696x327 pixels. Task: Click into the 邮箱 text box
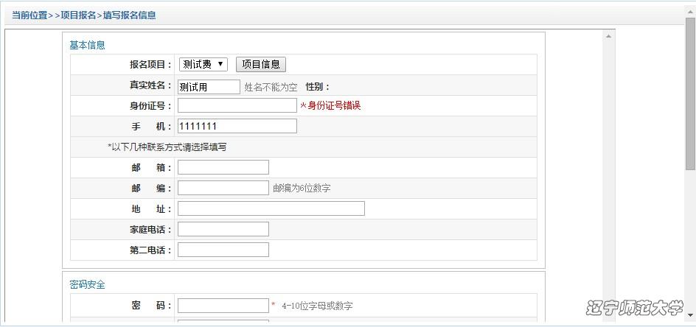tap(223, 167)
